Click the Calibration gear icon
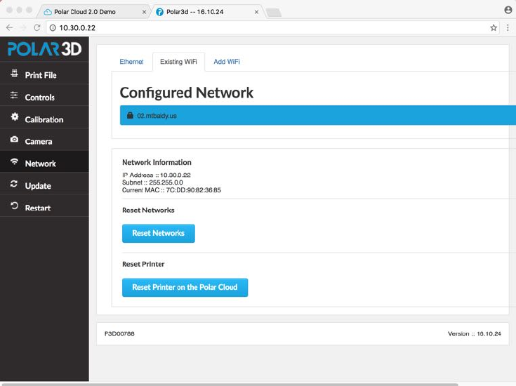This screenshot has height=386, width=516. click(x=14, y=117)
